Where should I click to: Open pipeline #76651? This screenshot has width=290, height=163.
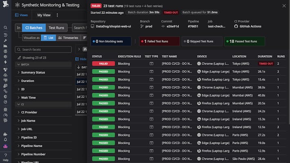pos(193,26)
